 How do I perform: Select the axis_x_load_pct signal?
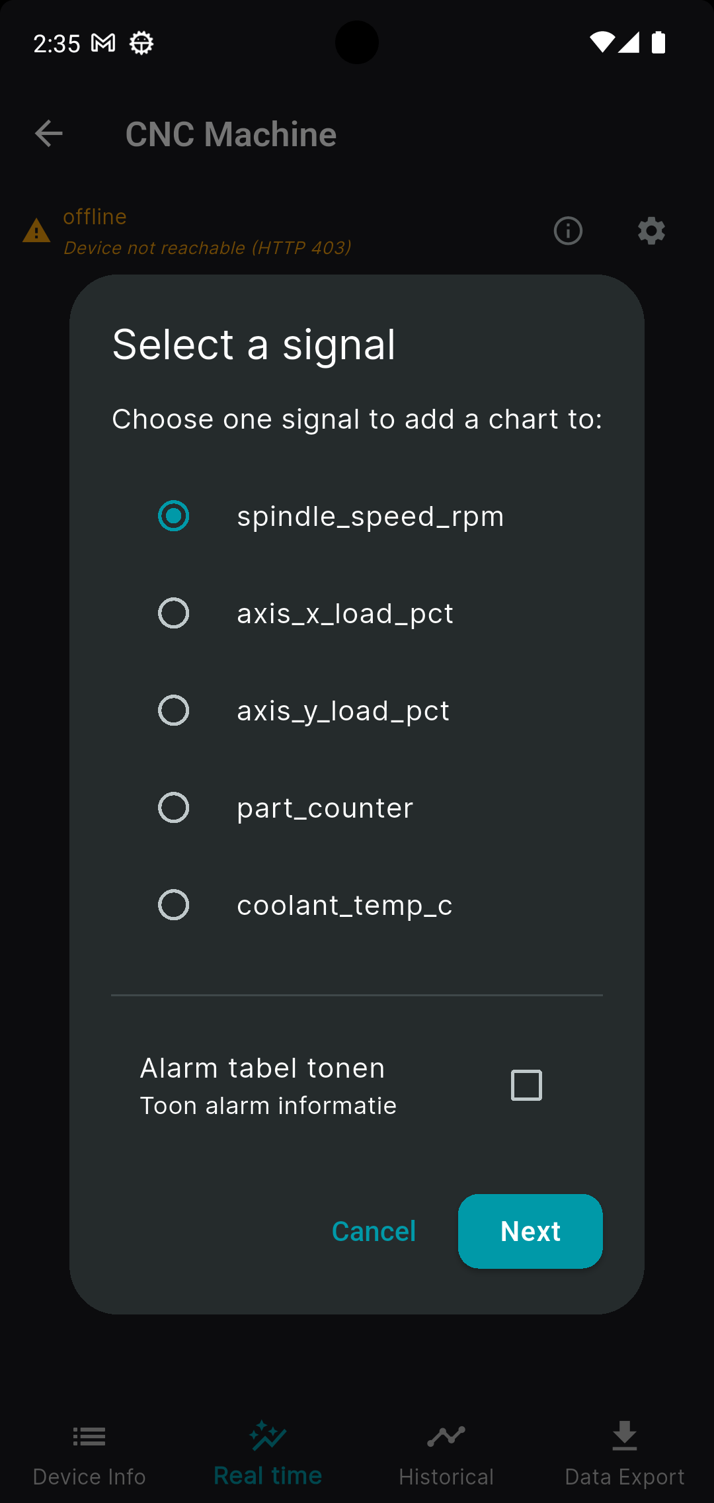(x=173, y=613)
